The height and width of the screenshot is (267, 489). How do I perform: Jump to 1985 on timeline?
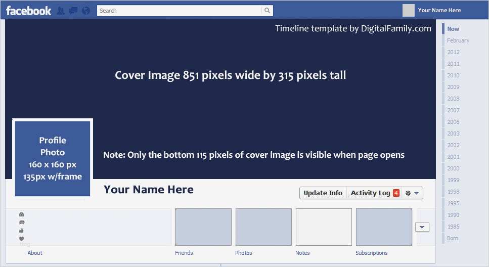coord(453,227)
